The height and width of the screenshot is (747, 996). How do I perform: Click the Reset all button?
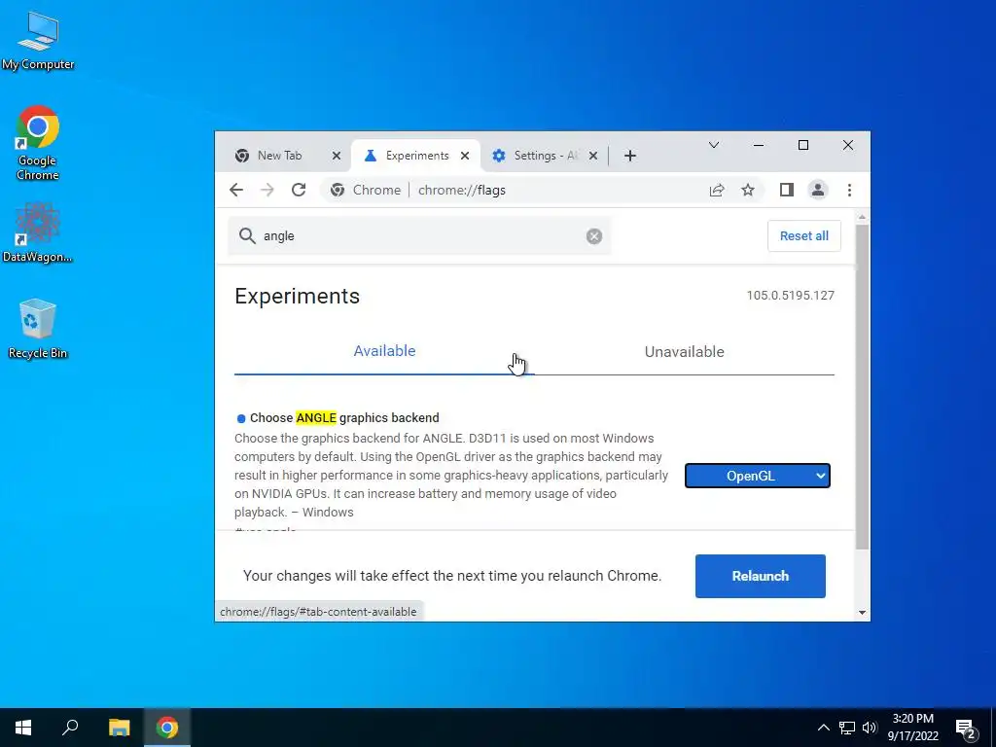click(x=804, y=235)
